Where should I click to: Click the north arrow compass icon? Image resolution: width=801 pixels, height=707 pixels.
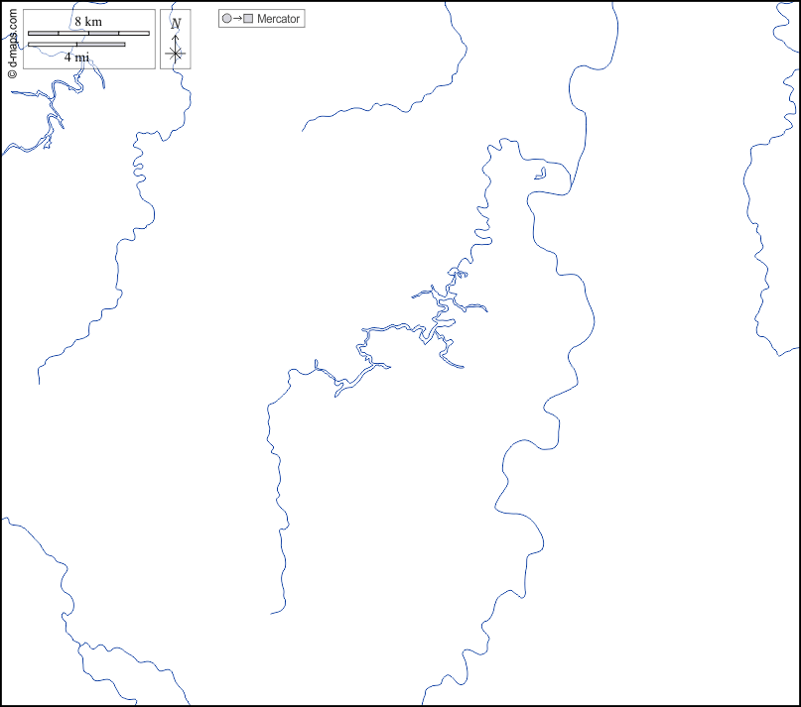click(x=176, y=40)
